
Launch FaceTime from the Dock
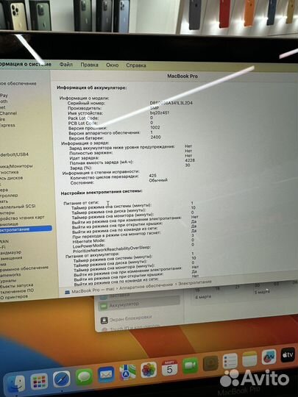[x=191, y=365]
